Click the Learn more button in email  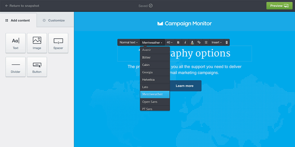coord(185,86)
